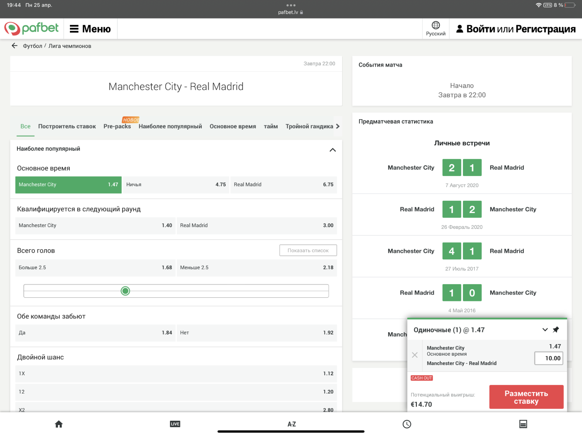The width and height of the screenshot is (582, 436).
Task: Switch to Основное время tab
Action: (x=233, y=126)
